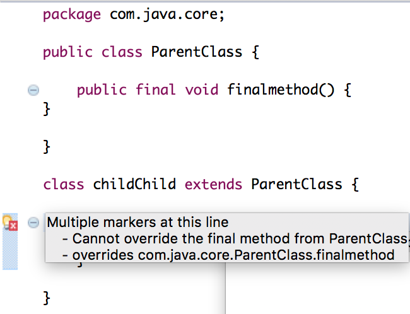Click the ParentClass name in class declaration

click(197, 52)
